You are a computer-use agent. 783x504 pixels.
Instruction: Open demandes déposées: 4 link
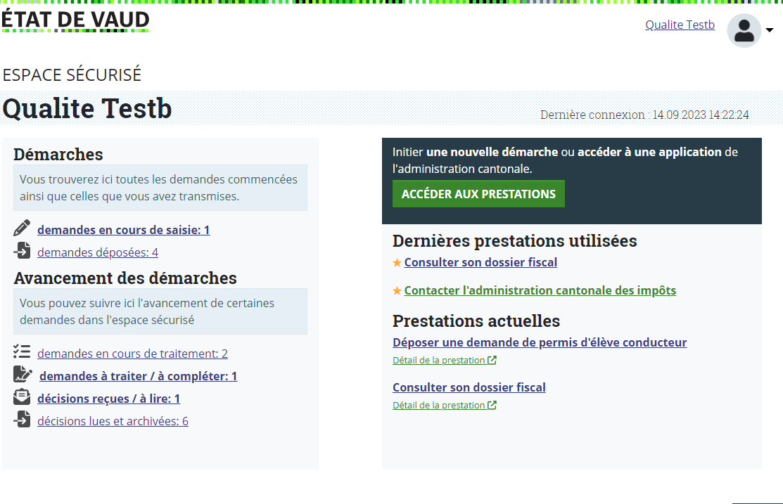[98, 252]
